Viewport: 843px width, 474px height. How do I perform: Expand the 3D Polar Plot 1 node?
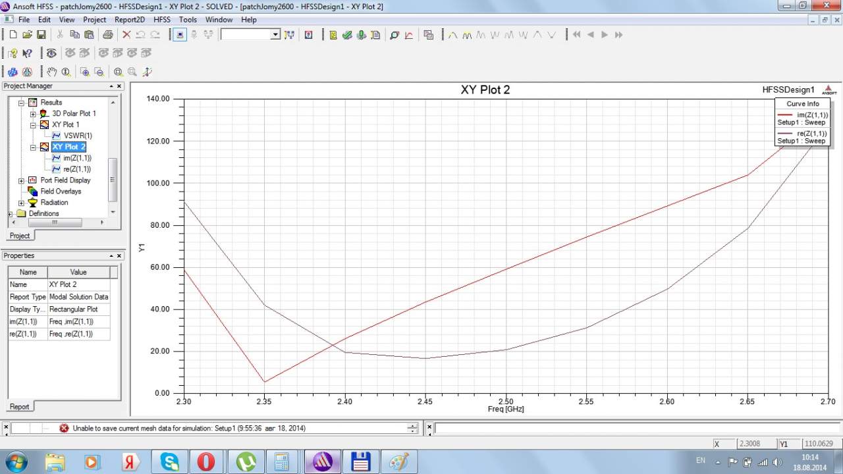(x=33, y=113)
